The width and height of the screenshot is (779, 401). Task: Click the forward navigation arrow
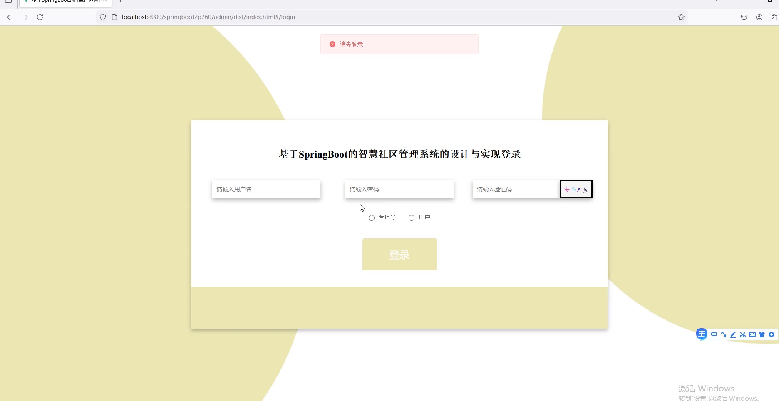[x=25, y=17]
